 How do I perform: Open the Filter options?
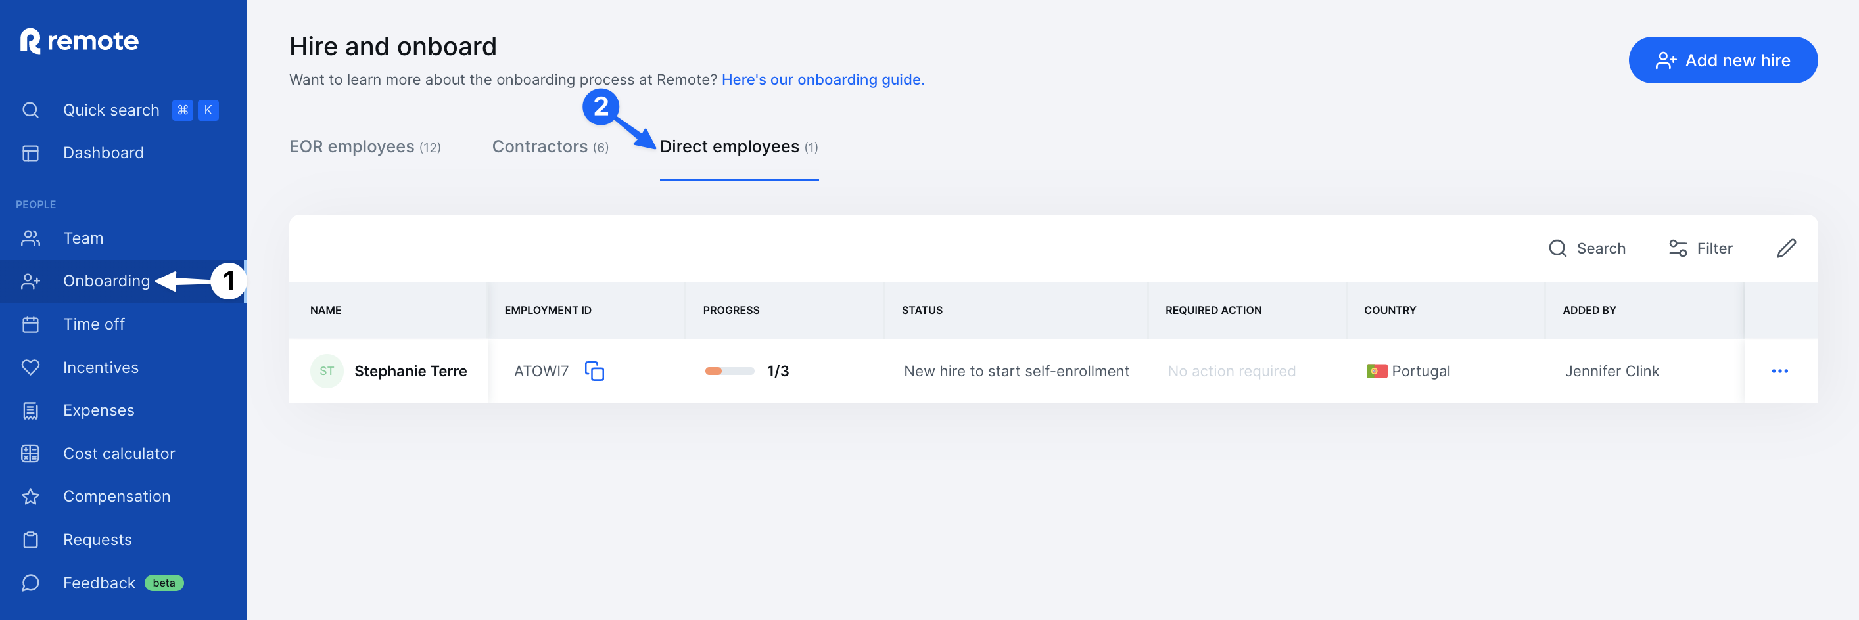pos(1701,248)
